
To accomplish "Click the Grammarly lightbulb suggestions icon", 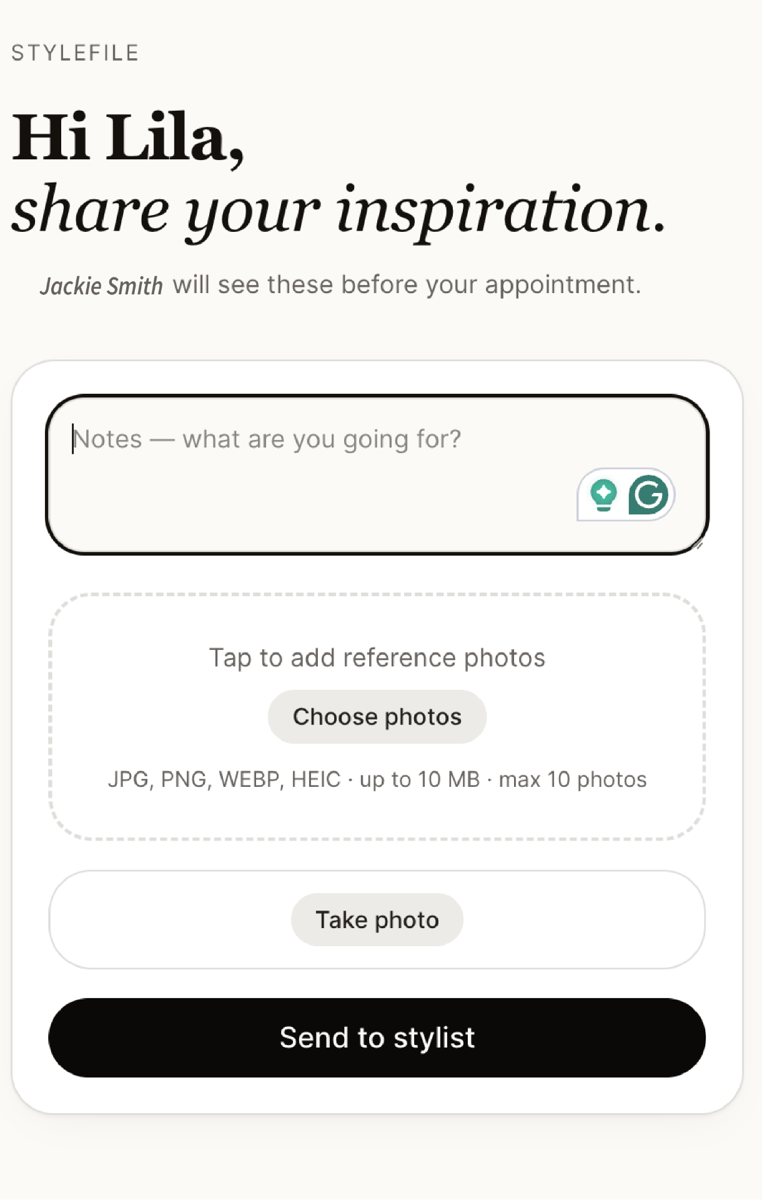I will (603, 494).
